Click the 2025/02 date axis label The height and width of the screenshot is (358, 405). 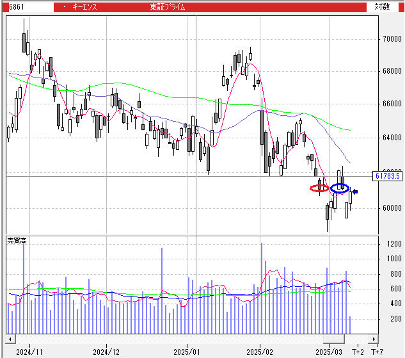tap(260, 352)
